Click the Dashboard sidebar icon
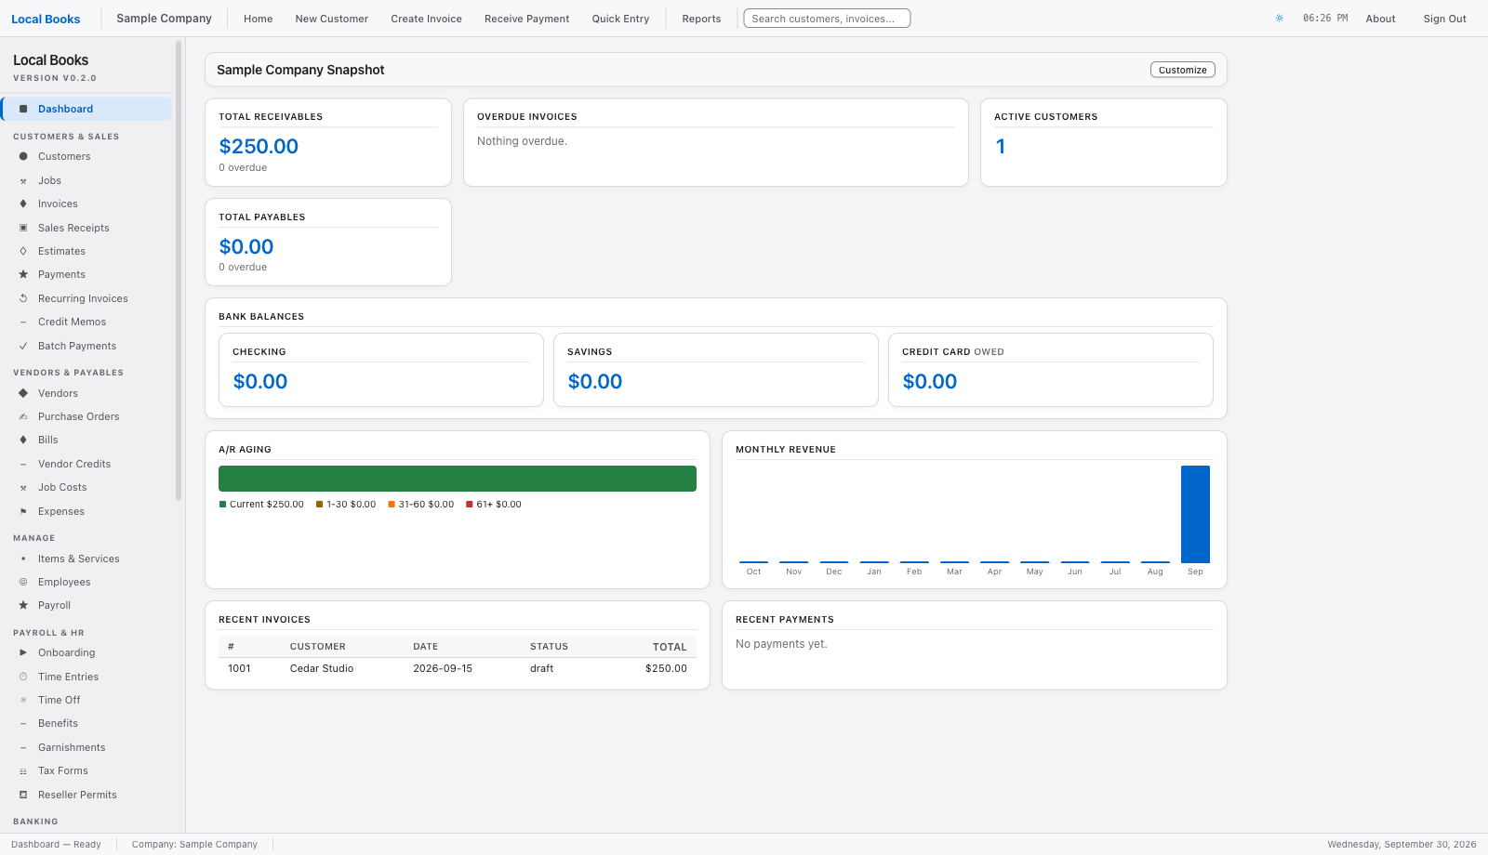The image size is (1488, 855). tap(23, 109)
